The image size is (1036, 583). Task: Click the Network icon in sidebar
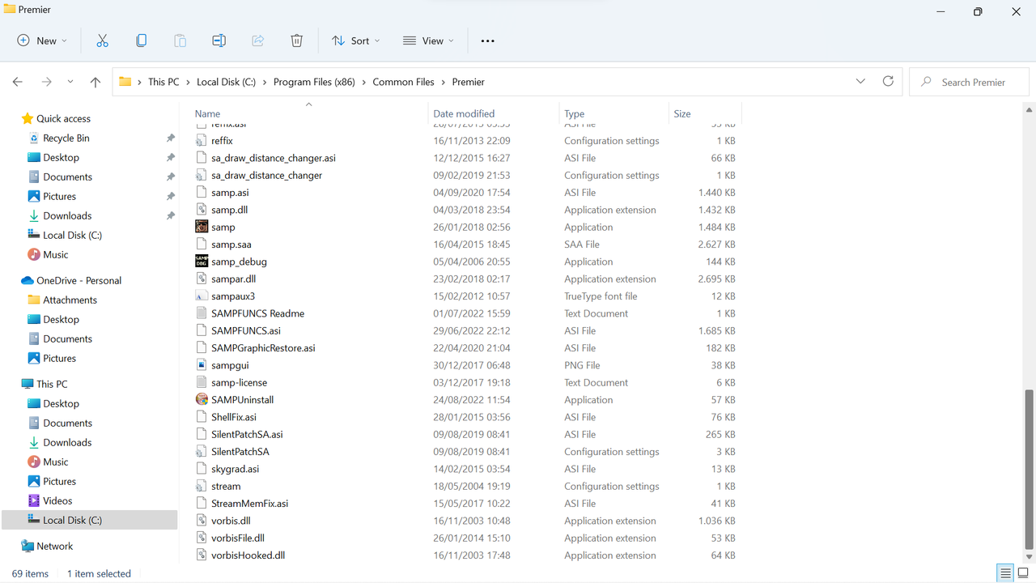[28, 547]
